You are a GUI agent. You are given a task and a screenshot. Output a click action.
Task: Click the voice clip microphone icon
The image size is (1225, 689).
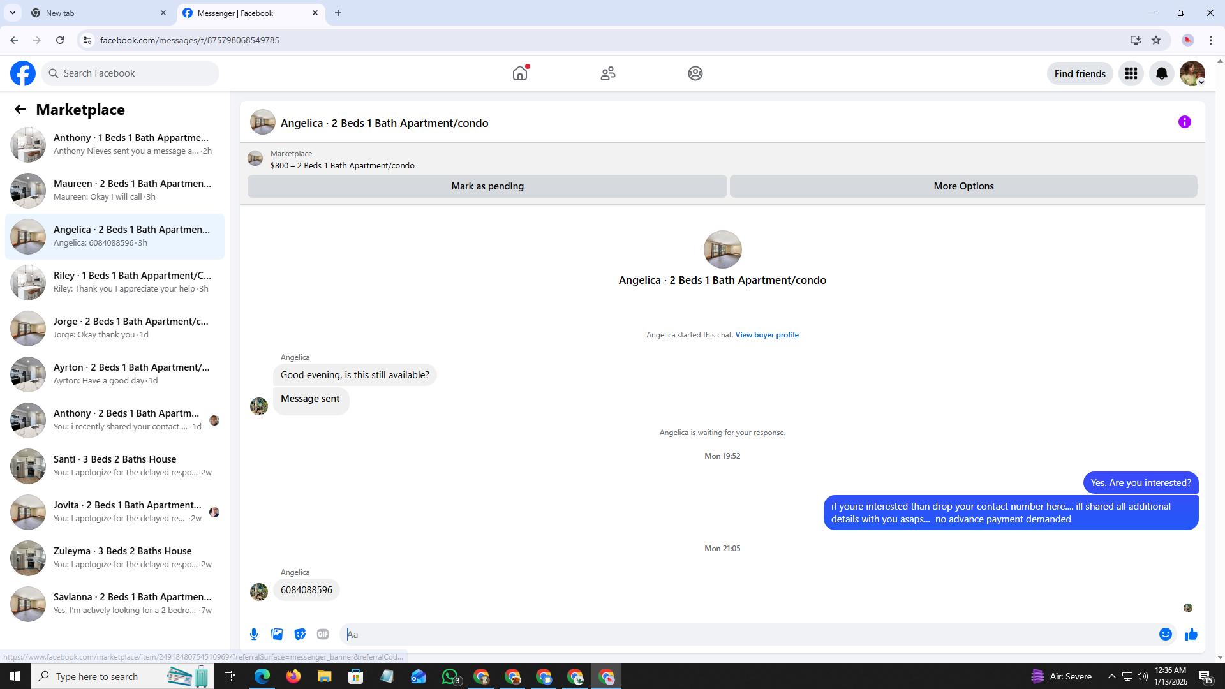[254, 634]
